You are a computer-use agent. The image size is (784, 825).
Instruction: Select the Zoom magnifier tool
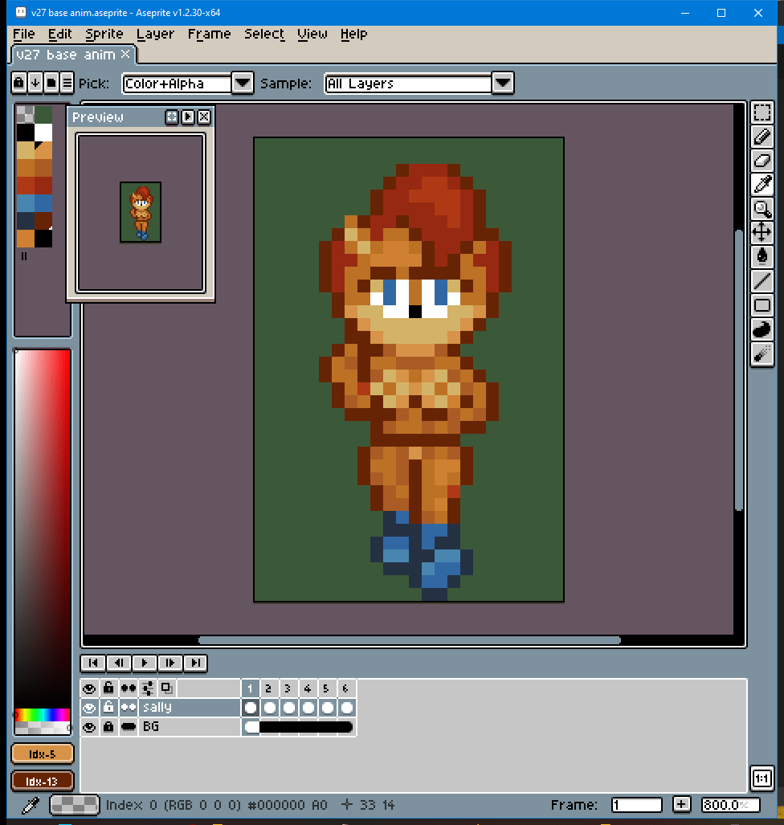tap(762, 209)
